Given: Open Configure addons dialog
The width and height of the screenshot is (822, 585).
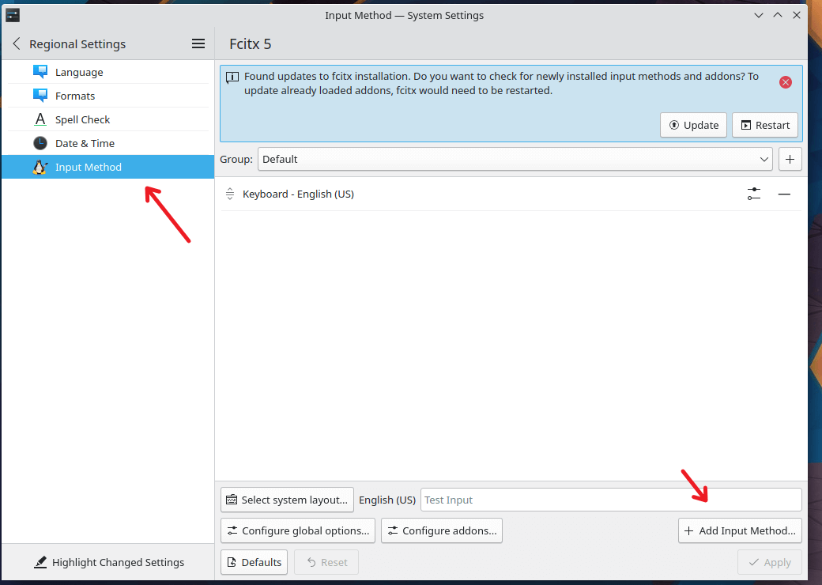Looking at the screenshot, I should [x=442, y=530].
